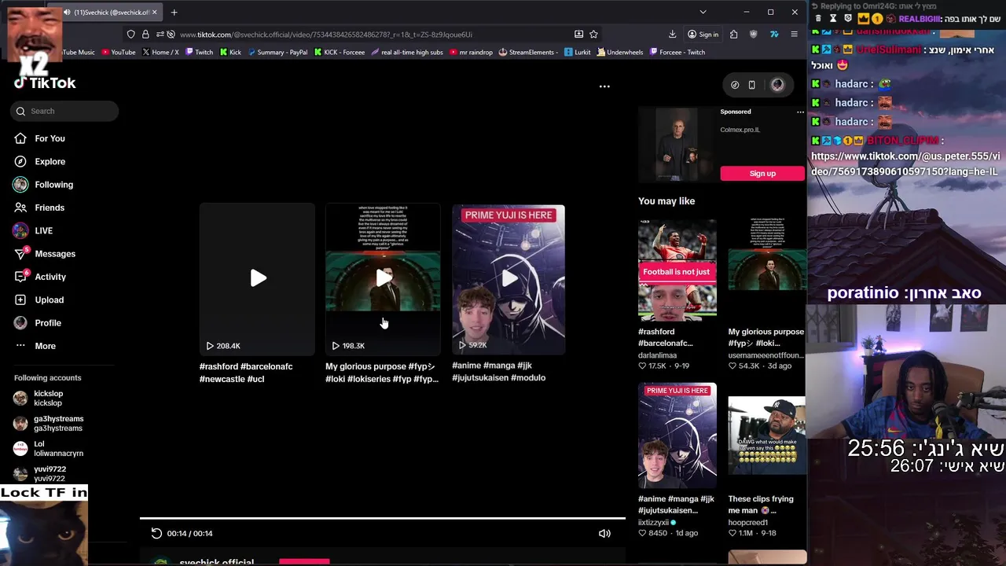
Task: Toggle tab audio with the speaker icon
Action: [67, 12]
